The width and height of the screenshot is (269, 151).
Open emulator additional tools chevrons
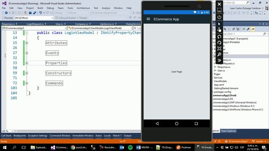219,60
